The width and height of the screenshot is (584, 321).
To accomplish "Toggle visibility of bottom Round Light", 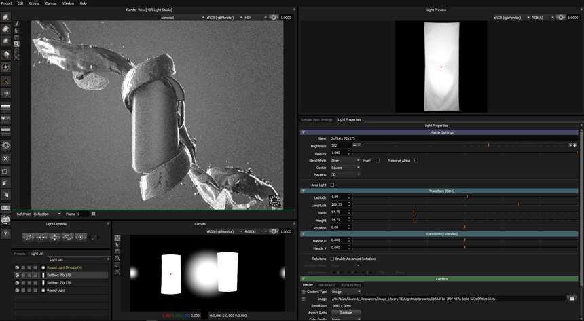I will [x=17, y=290].
